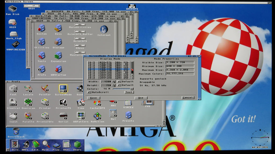The width and height of the screenshot is (275, 154).
Task: Launch the Pointer preferences editor
Action: click(x=45, y=89)
